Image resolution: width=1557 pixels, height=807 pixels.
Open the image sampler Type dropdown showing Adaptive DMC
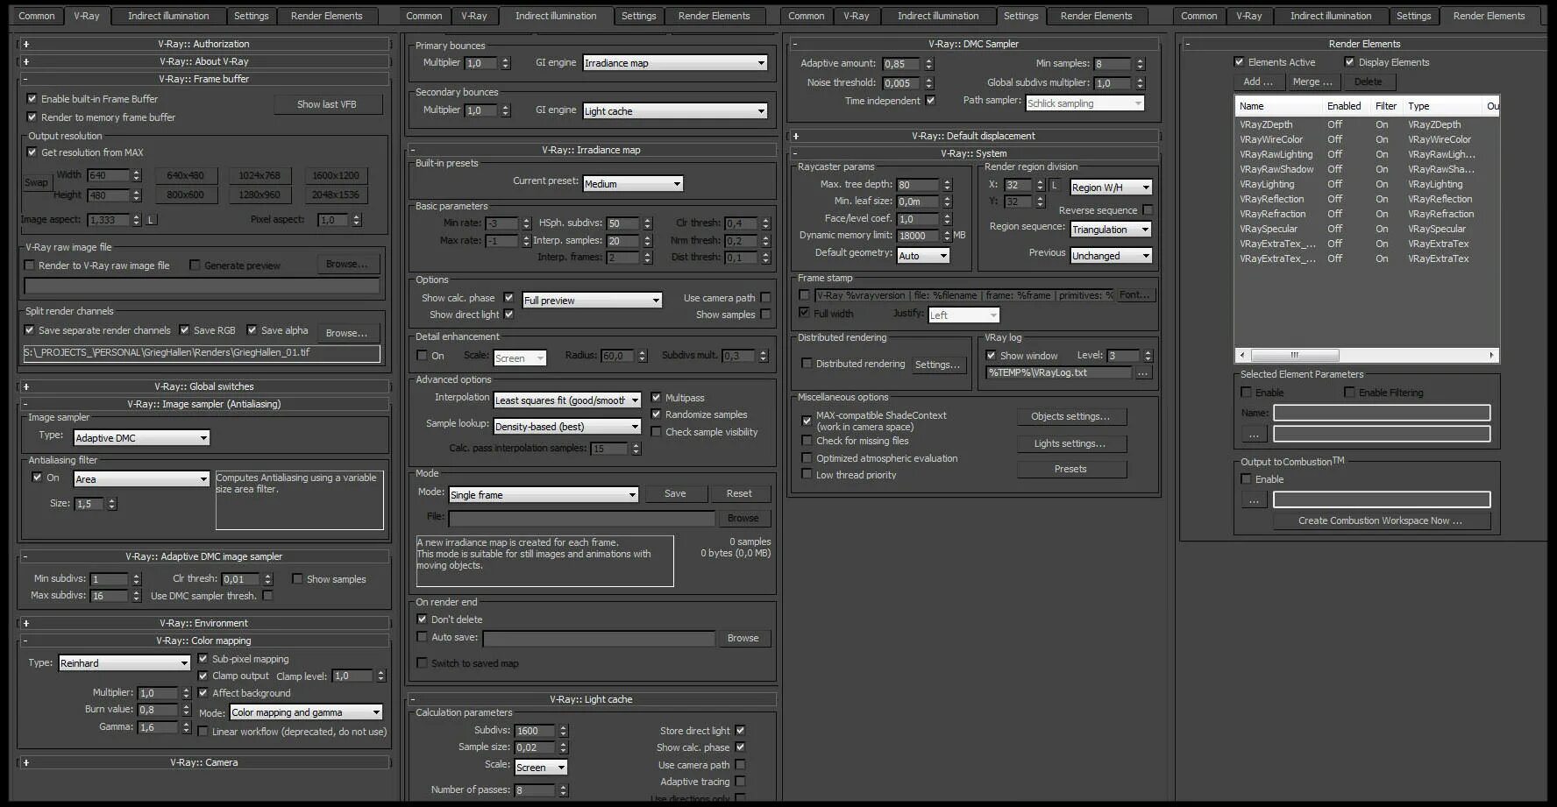[141, 437]
